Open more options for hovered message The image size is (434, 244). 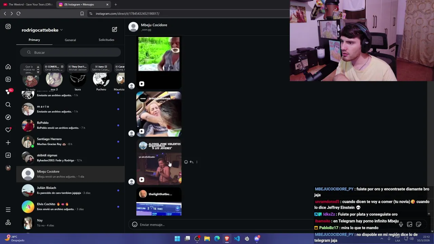(x=197, y=162)
